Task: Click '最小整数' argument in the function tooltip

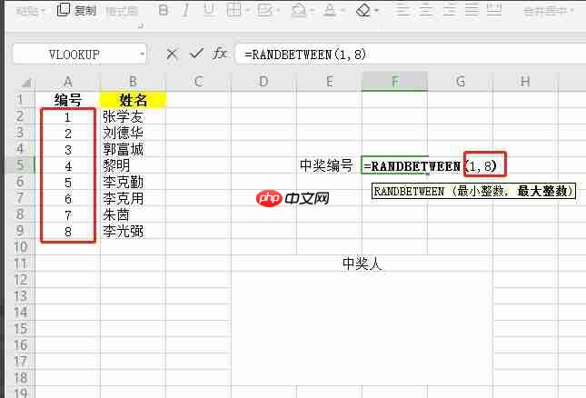Action: pos(481,192)
